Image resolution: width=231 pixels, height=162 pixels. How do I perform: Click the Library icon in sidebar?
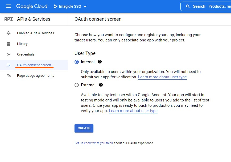pos(9,44)
